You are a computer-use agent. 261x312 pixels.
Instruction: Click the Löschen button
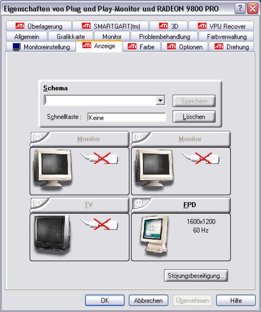[194, 117]
